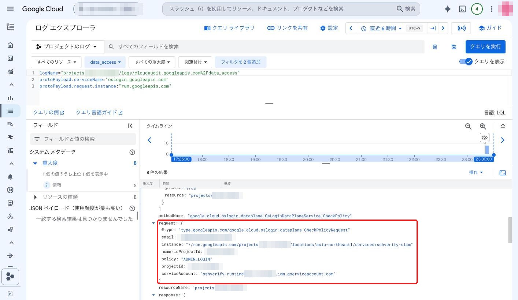Toggle the Show query switch
This screenshot has width=518, height=300.
point(466,61)
